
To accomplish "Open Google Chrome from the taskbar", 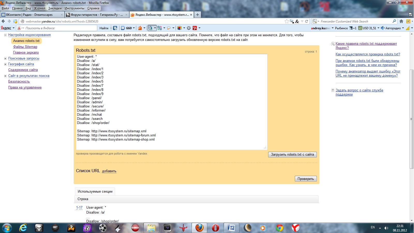I will tap(279, 228).
